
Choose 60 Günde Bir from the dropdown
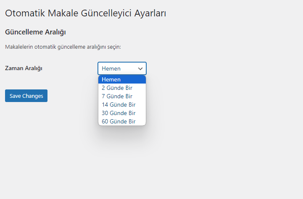(122, 121)
